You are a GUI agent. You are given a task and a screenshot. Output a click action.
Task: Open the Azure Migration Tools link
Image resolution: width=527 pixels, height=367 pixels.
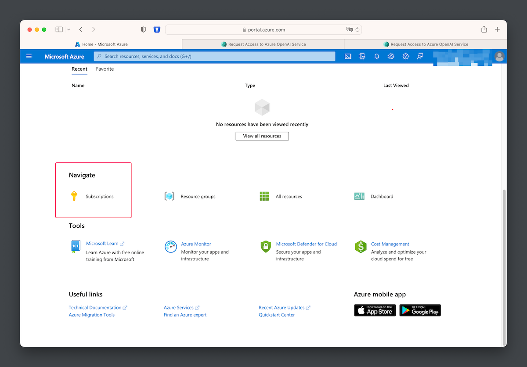[x=92, y=315]
